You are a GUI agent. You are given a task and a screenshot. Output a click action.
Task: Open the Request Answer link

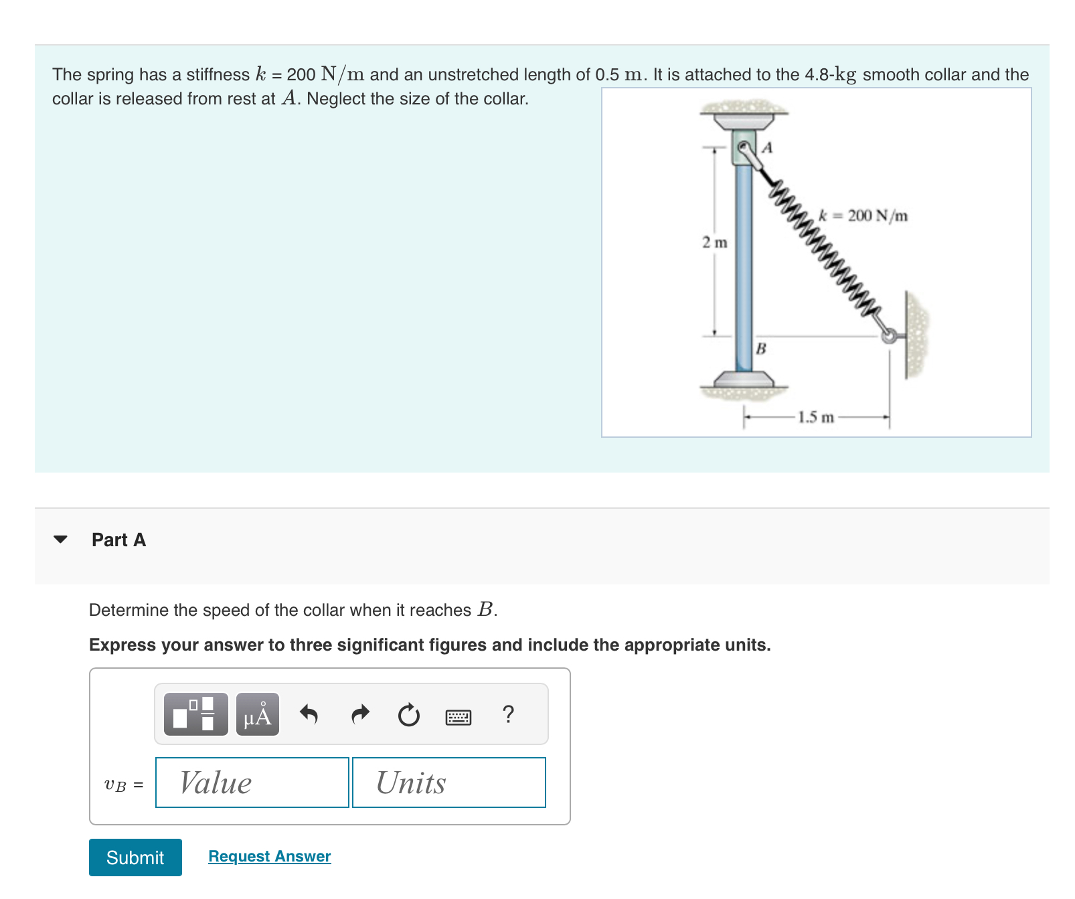click(268, 856)
